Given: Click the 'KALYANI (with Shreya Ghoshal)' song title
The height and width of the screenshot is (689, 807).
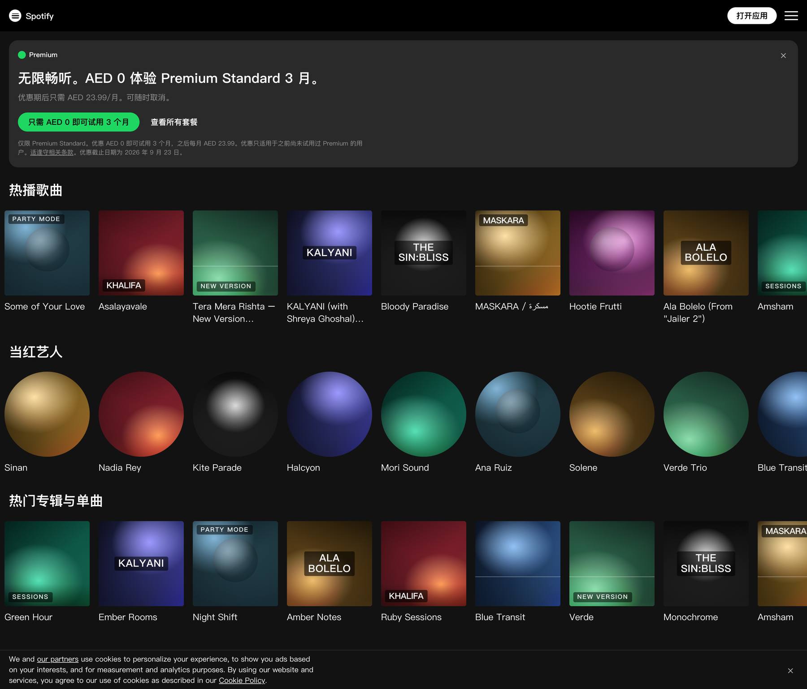Looking at the screenshot, I should (325, 312).
